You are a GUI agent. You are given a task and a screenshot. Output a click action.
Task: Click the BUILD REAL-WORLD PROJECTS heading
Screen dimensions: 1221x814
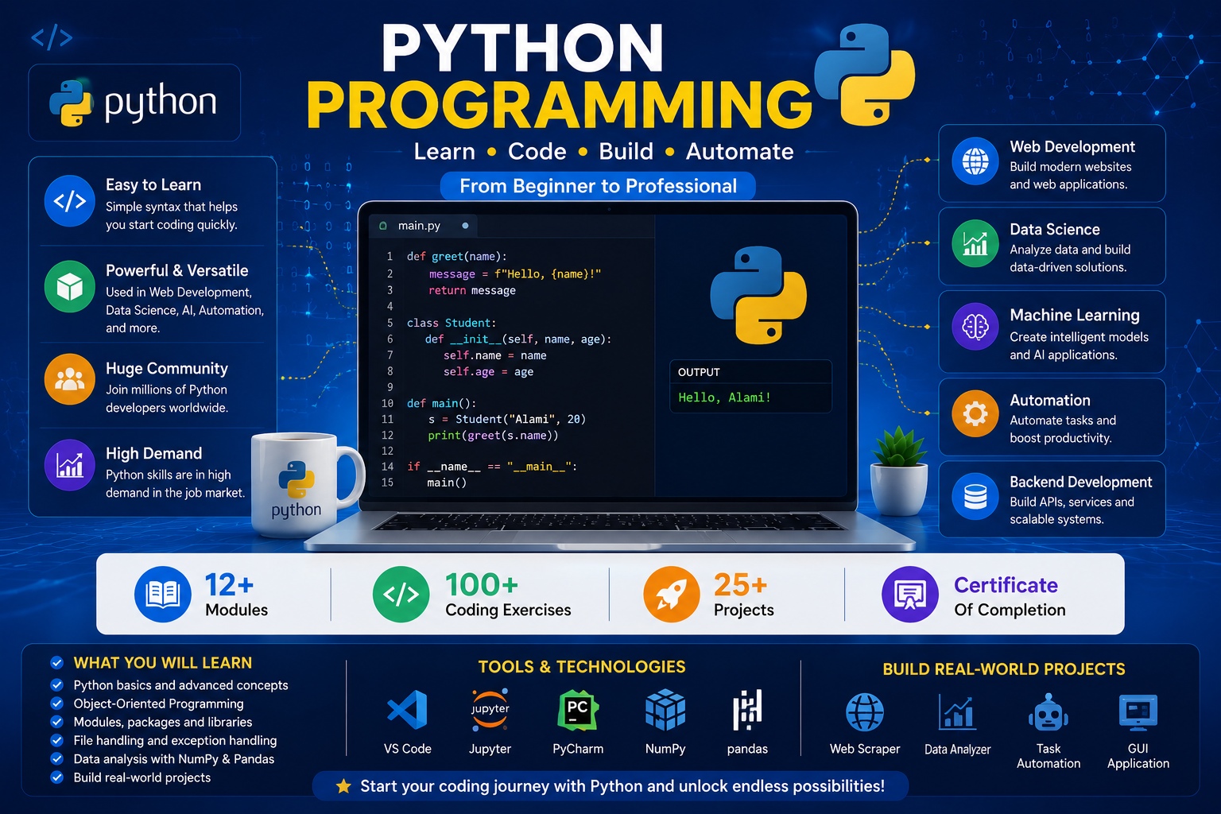[1004, 669]
